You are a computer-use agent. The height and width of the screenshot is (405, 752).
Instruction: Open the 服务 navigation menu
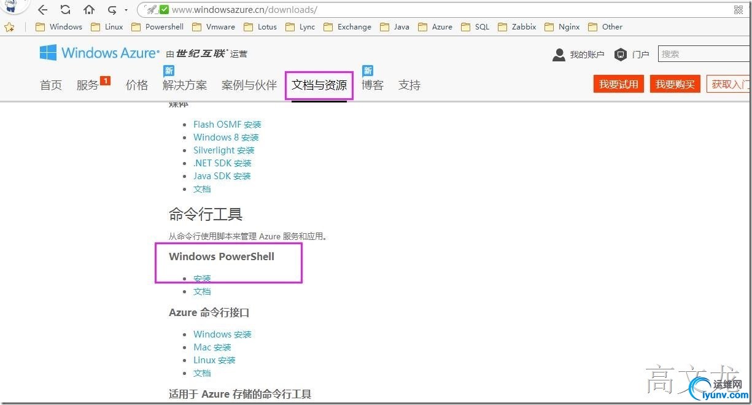point(88,85)
